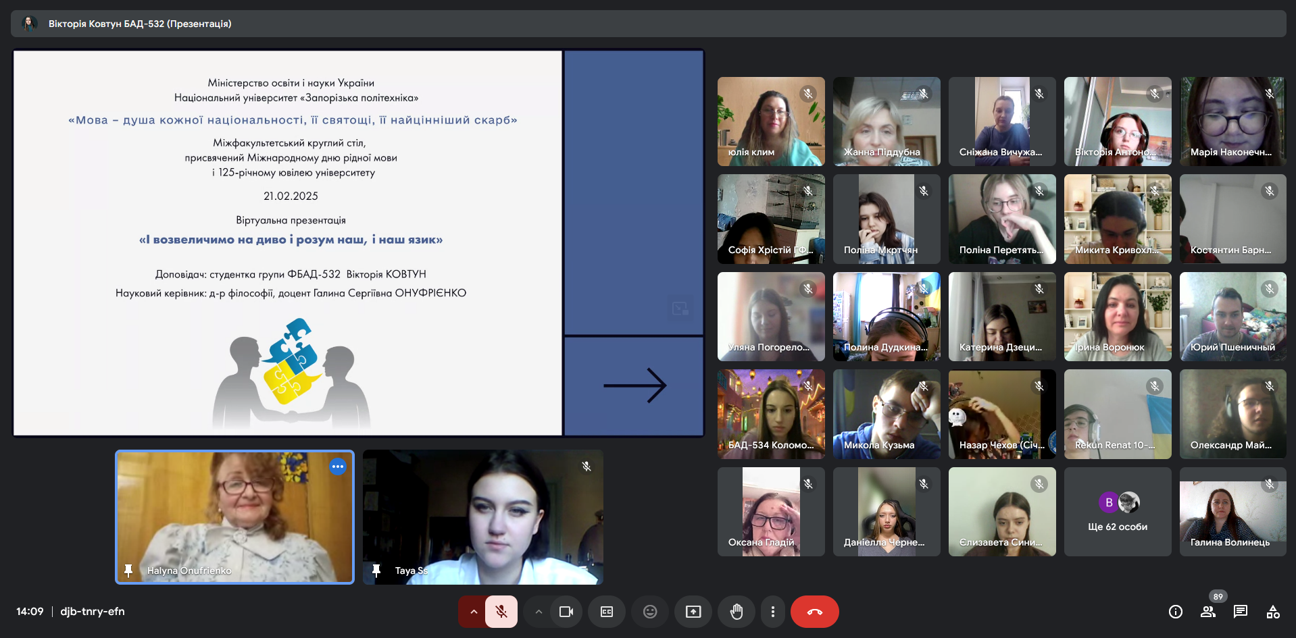Leave the call with red hang-up button
Image resolution: width=1296 pixels, height=638 pixels.
(x=814, y=612)
